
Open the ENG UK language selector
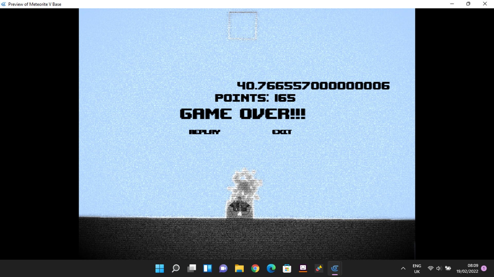tap(417, 268)
